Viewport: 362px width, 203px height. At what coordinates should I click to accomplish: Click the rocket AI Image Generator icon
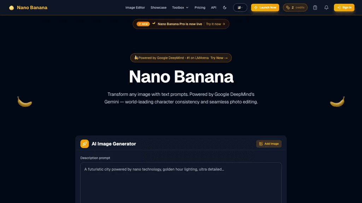pos(84,144)
